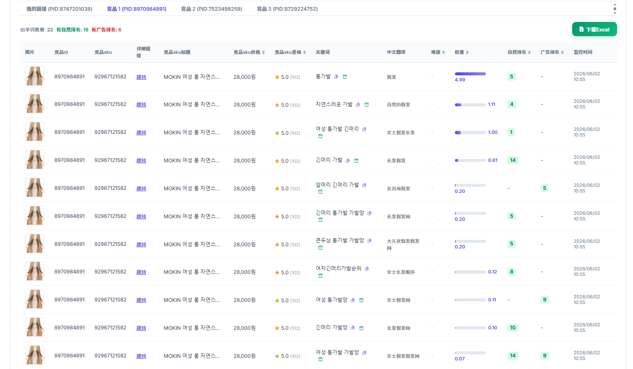Sort by 竞品sku价格 column
The height and width of the screenshot is (369, 633).
(263, 53)
